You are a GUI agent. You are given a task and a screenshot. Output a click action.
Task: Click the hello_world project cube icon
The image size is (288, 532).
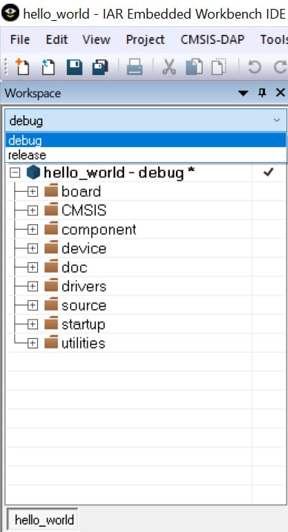(33, 172)
